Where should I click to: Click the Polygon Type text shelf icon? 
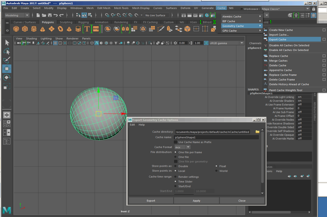[x=87, y=29]
